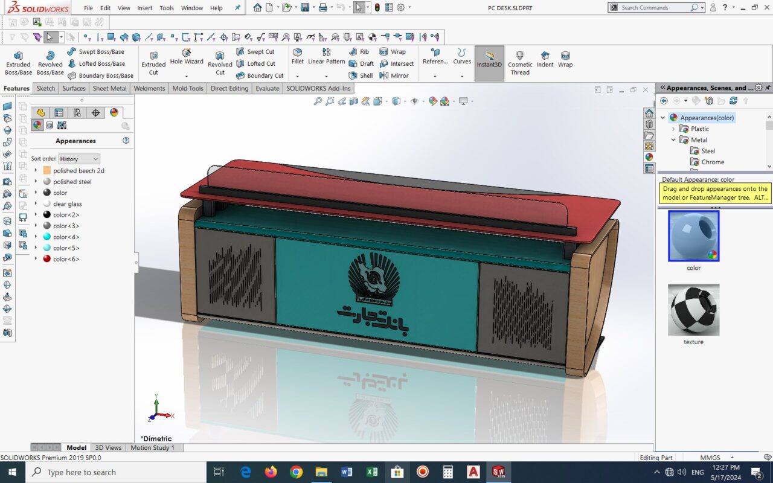Screen dimensions: 773x483
Task: Choose the Boundary Cut command
Action: (260, 75)
